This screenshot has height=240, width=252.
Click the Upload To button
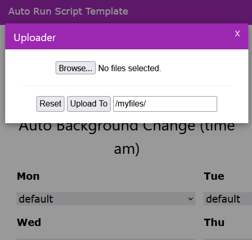(x=89, y=104)
